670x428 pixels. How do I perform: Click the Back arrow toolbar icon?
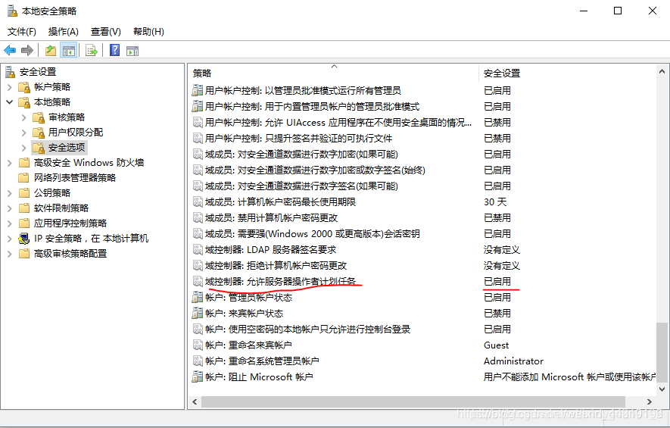coord(10,51)
